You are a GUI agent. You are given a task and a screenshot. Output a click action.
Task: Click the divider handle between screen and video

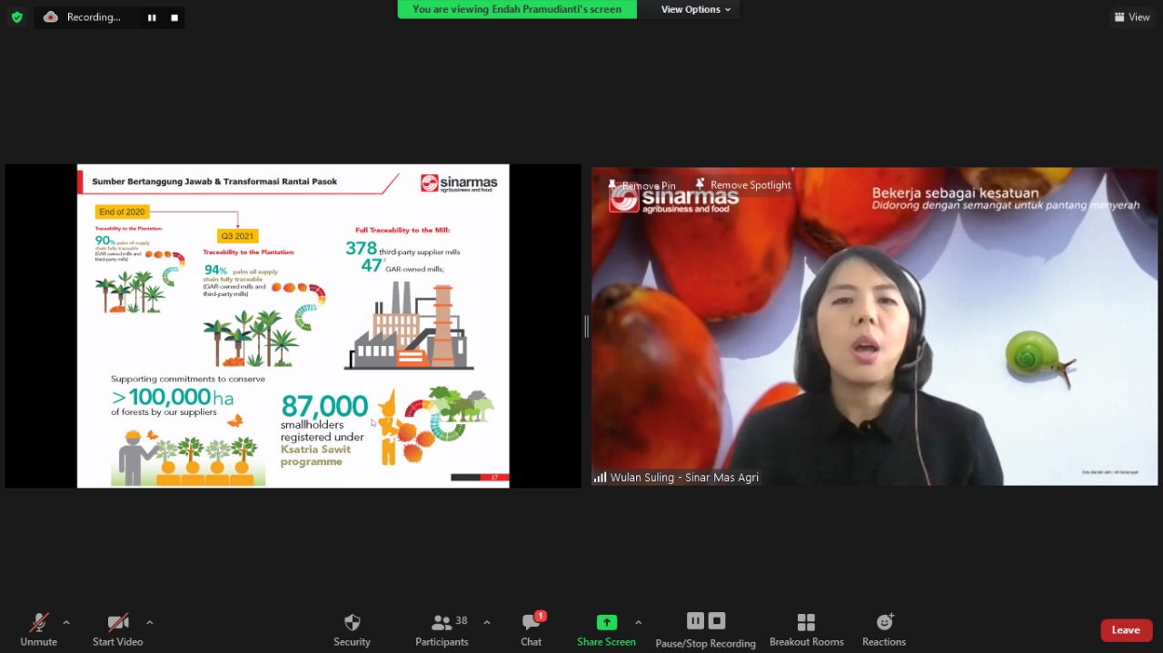pyautogui.click(x=586, y=326)
